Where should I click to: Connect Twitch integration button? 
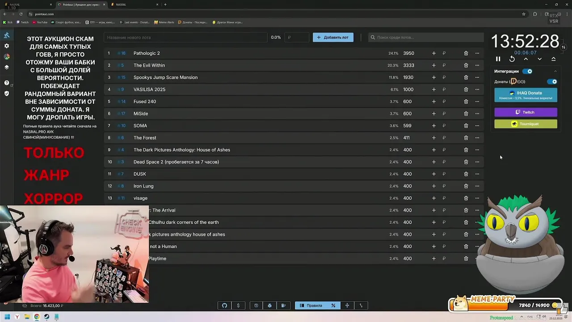tap(526, 112)
